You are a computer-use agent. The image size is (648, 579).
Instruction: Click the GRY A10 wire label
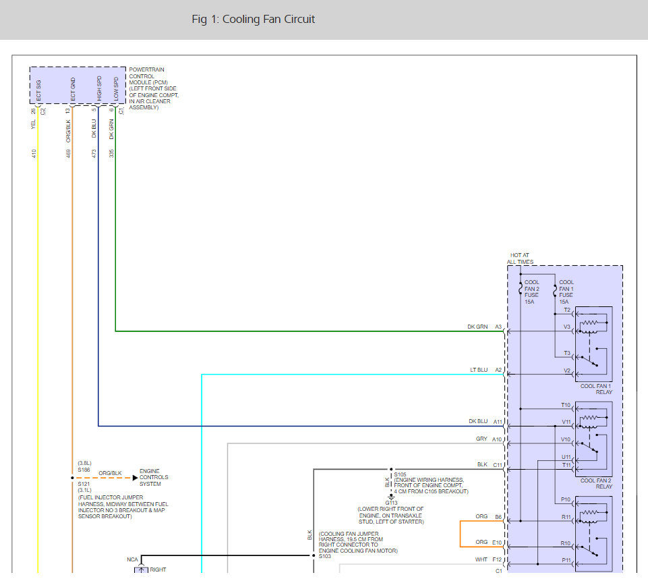point(481,439)
